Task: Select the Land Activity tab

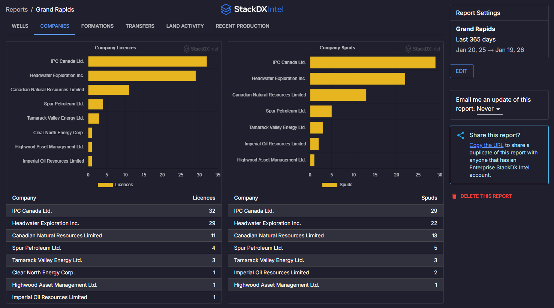Action: coord(185,26)
